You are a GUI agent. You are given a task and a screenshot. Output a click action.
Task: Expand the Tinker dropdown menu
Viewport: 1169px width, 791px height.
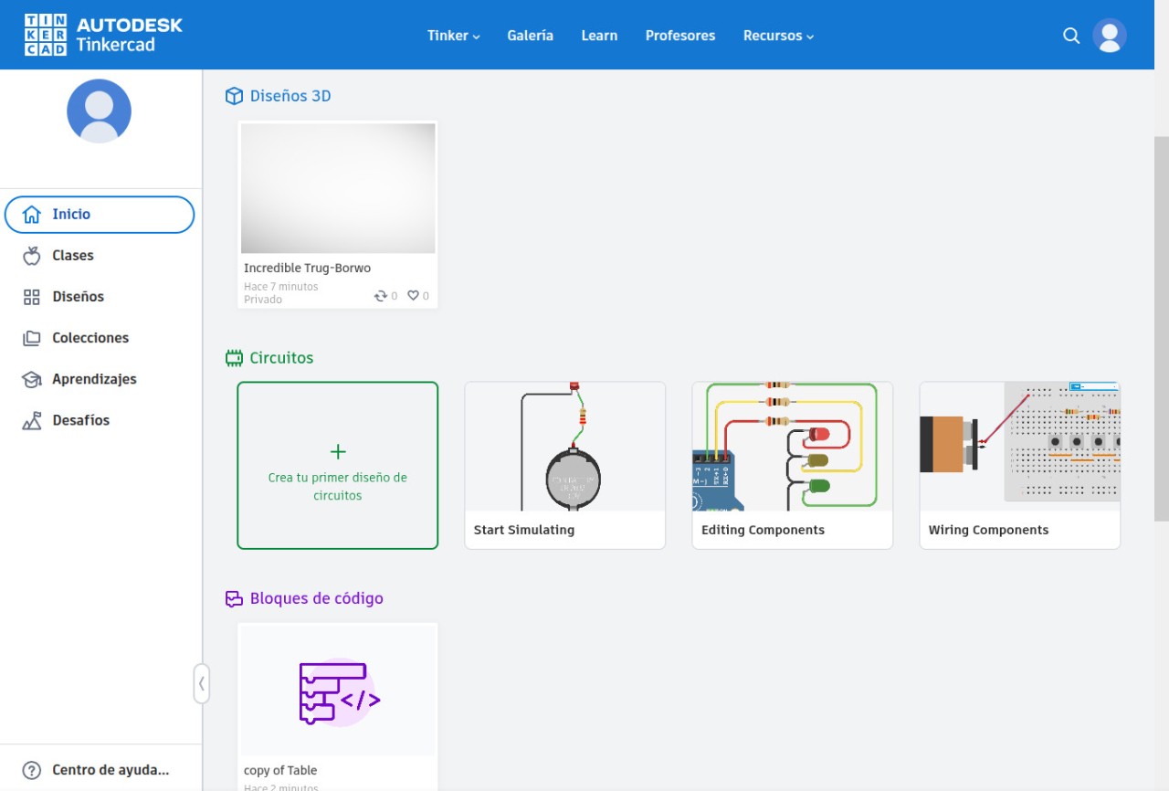pyautogui.click(x=453, y=36)
